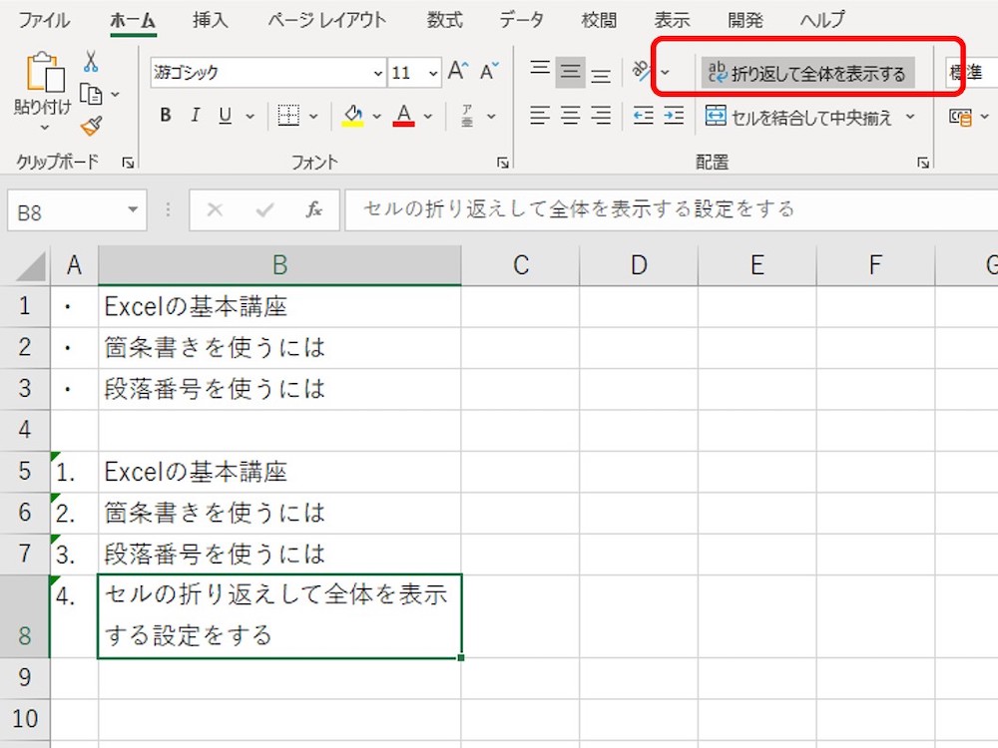Switch to the 開発 tab
This screenshot has height=748, width=998.
(x=746, y=20)
